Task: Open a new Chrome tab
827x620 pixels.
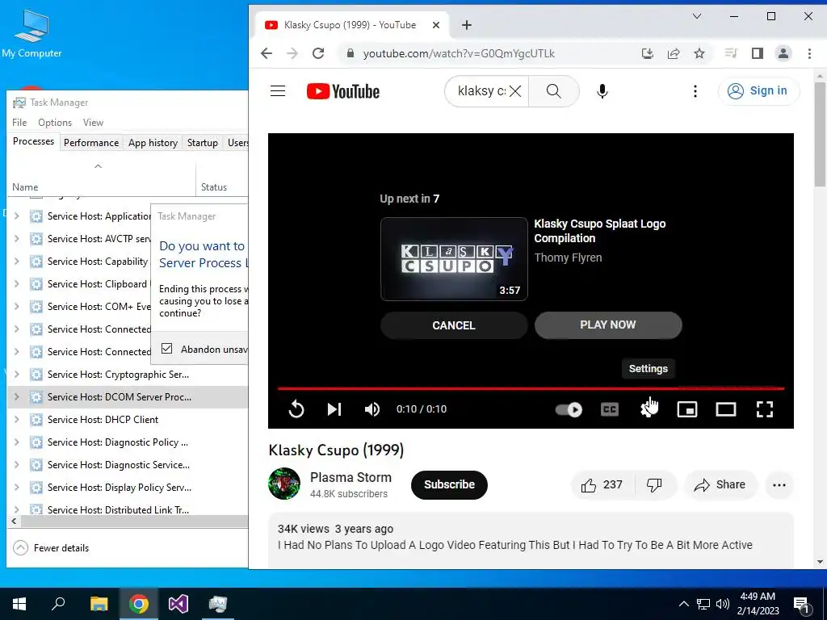Action: coord(467,25)
